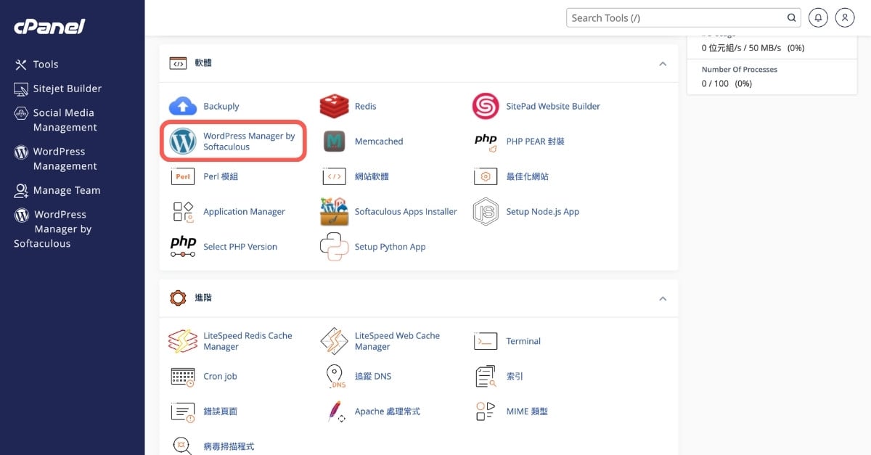
Task: Click the Redis red stack icon
Action: (x=335, y=106)
